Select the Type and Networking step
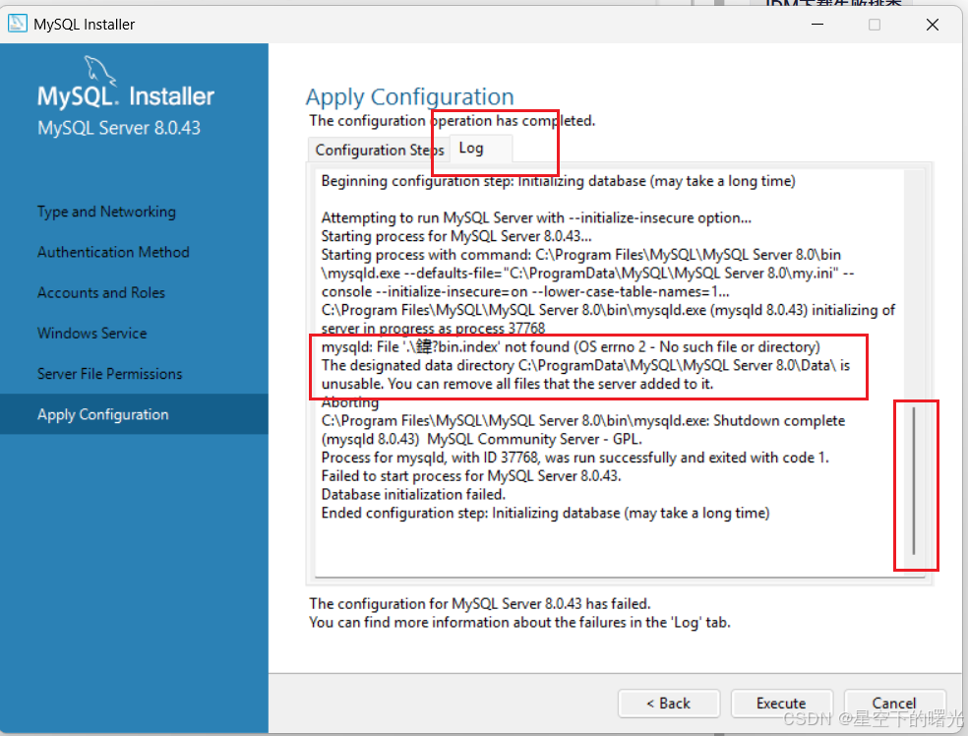The height and width of the screenshot is (736, 968). point(105,212)
